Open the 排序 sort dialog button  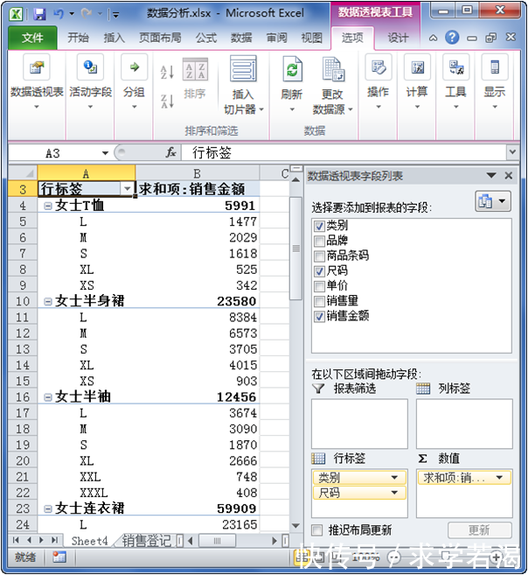coord(195,79)
